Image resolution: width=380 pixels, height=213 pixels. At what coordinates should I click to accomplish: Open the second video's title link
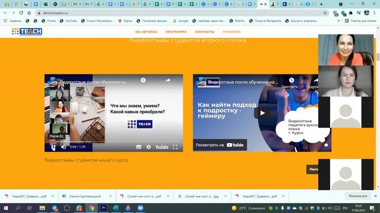point(243,82)
